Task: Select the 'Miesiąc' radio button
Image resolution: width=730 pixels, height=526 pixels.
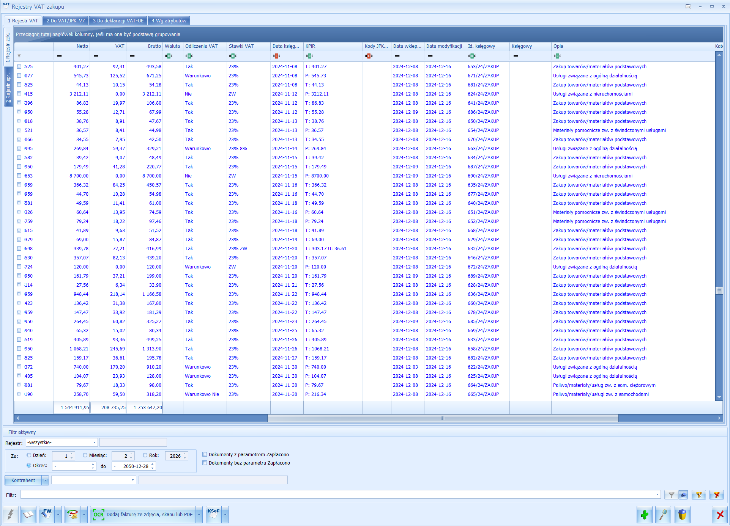Action: (x=85, y=455)
